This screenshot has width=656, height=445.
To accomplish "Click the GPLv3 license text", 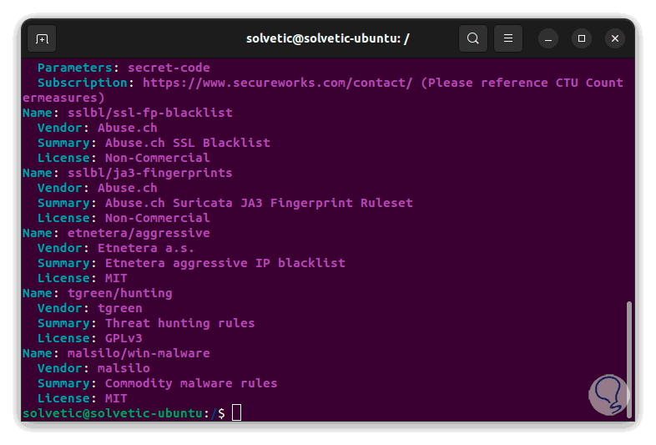I will [x=124, y=338].
